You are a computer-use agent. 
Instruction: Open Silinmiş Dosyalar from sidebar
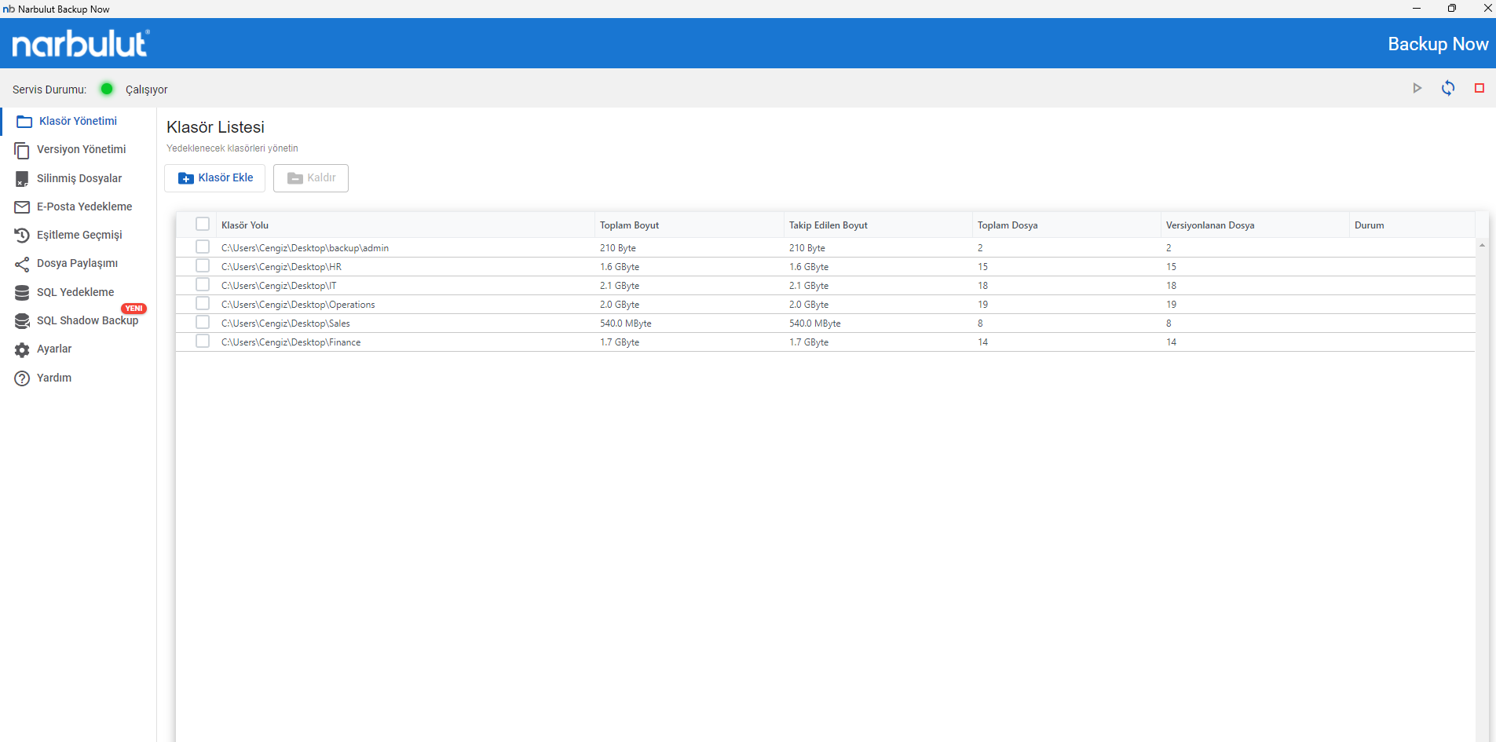coord(79,178)
